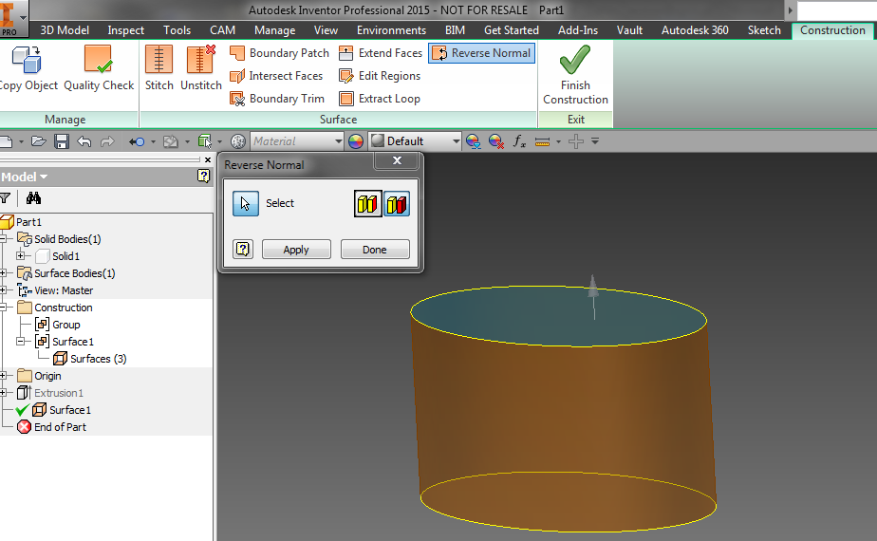Open the New file dropdown arrow
The width and height of the screenshot is (877, 541).
pos(21,142)
